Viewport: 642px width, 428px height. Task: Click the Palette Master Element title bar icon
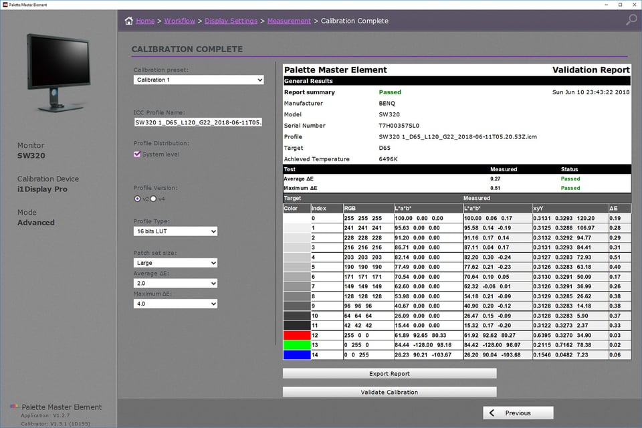(5, 5)
